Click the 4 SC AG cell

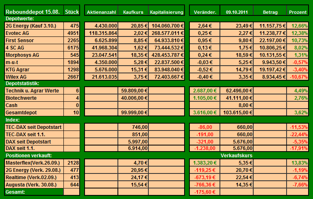pos(34,48)
